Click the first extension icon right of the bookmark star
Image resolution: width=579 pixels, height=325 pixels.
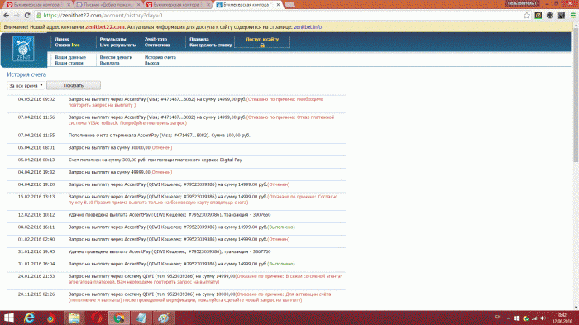538,16
